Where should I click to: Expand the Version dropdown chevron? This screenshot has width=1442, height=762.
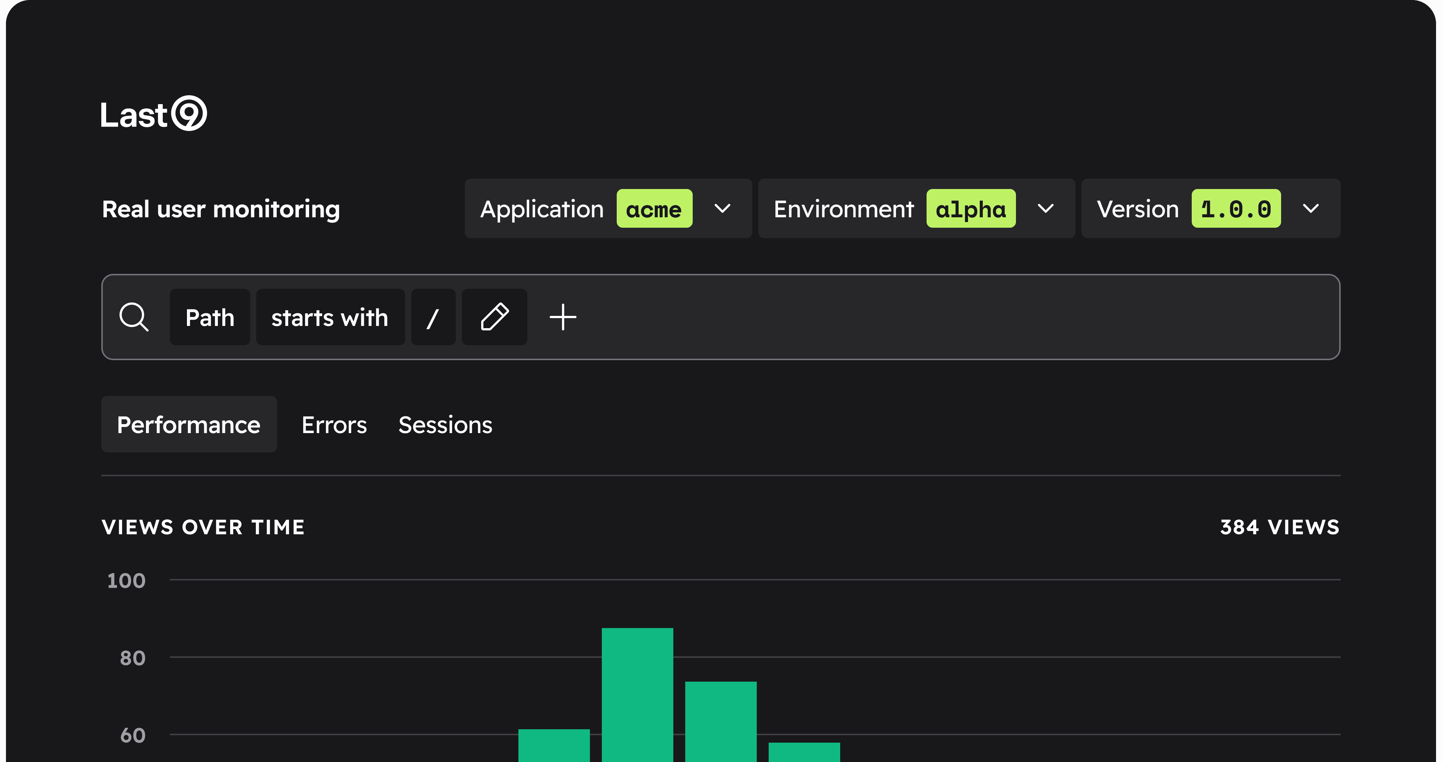1311,208
